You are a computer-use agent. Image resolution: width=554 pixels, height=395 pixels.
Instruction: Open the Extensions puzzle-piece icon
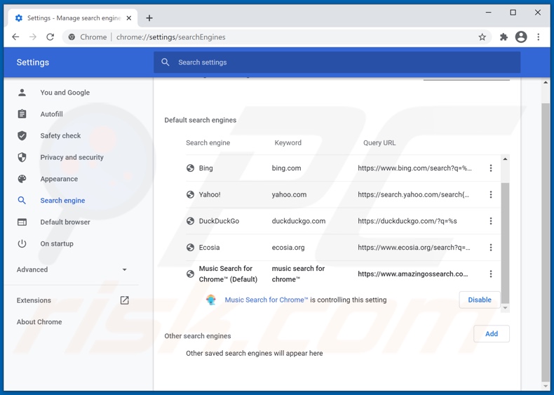tap(504, 36)
